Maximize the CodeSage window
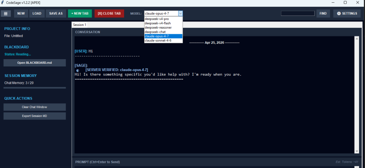This screenshot has width=365, height=168. [x=345, y=3]
